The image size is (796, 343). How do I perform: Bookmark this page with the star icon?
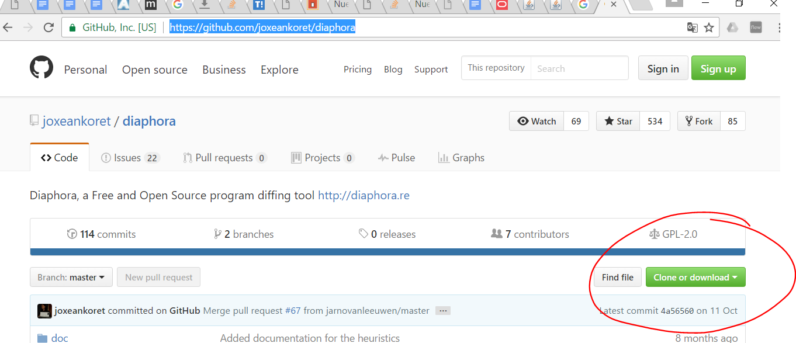pyautogui.click(x=709, y=27)
